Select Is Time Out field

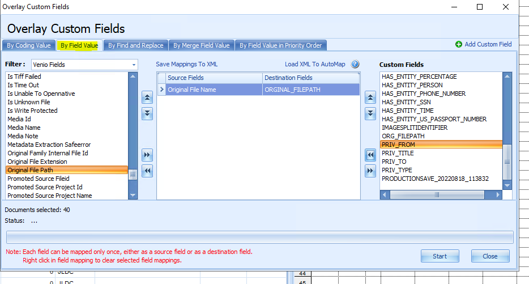[67, 85]
